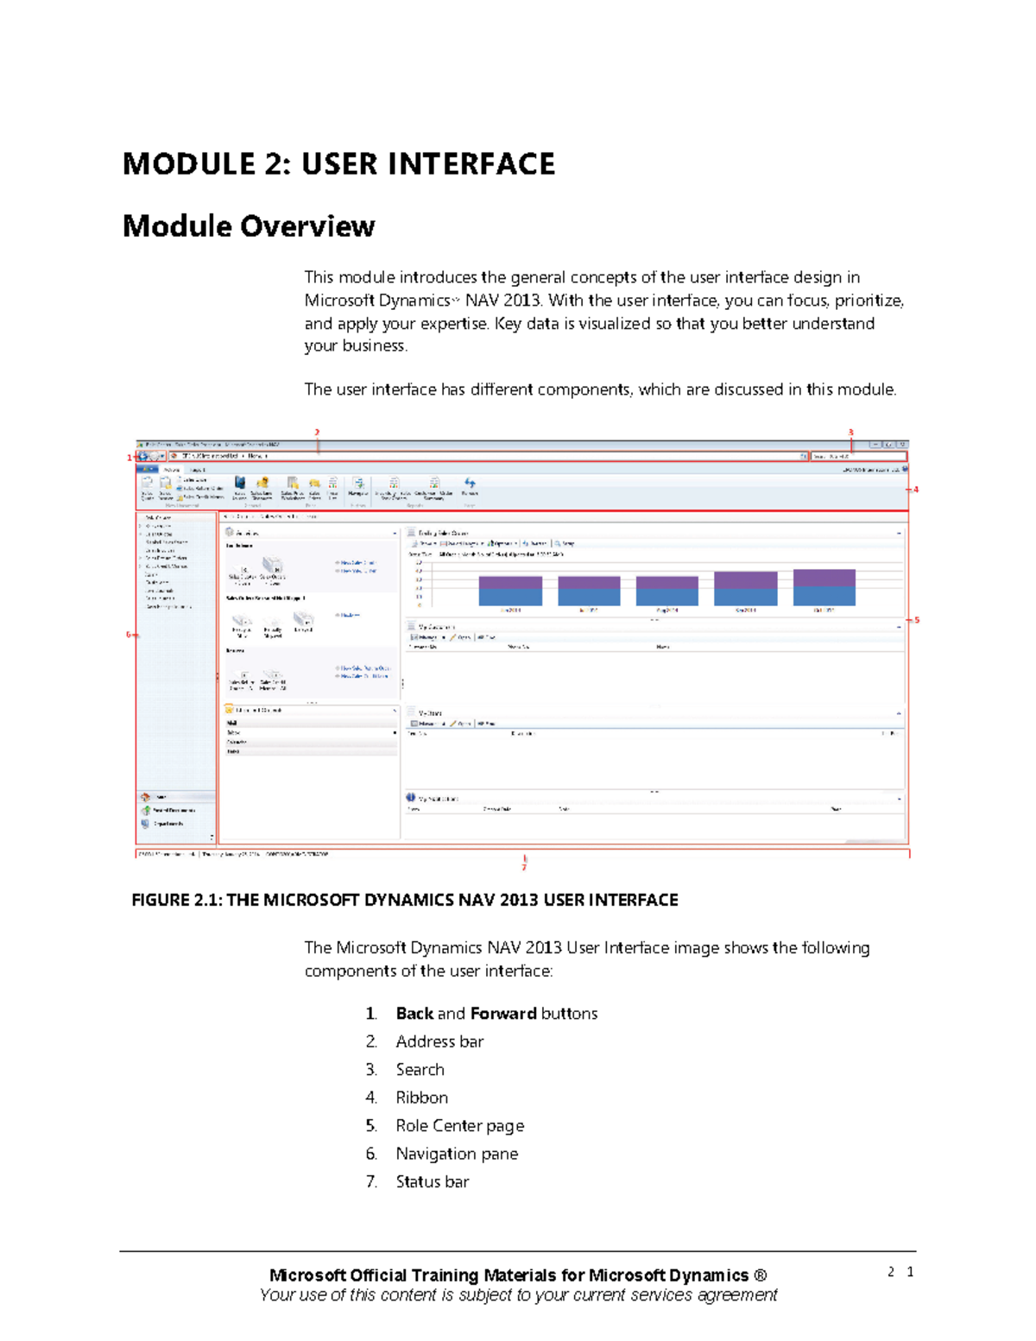This screenshot has height=1341, width=1036.
Task: Click the Microsoft Outlook part icon
Action: pyautogui.click(x=229, y=710)
